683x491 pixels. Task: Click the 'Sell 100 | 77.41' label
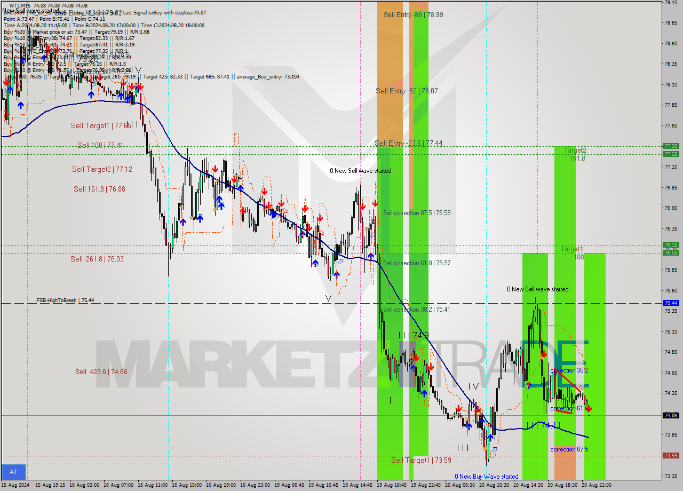pos(100,145)
